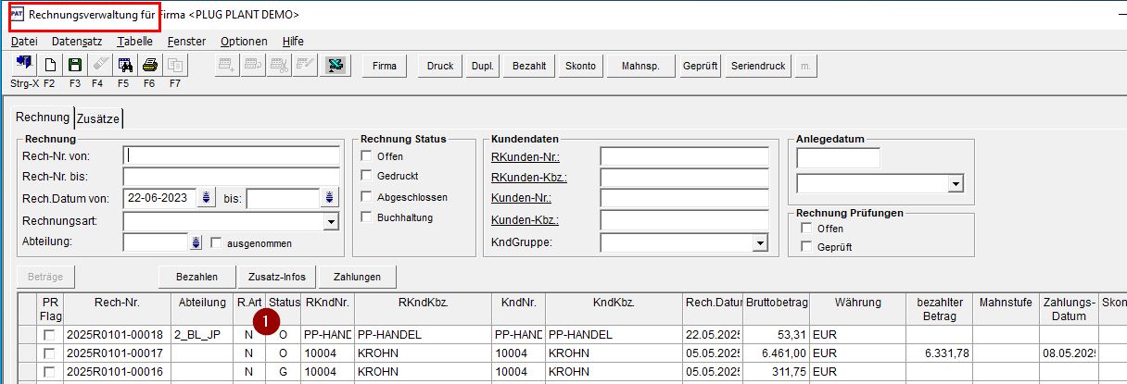Click the Excel export toolbar icon

point(336,66)
